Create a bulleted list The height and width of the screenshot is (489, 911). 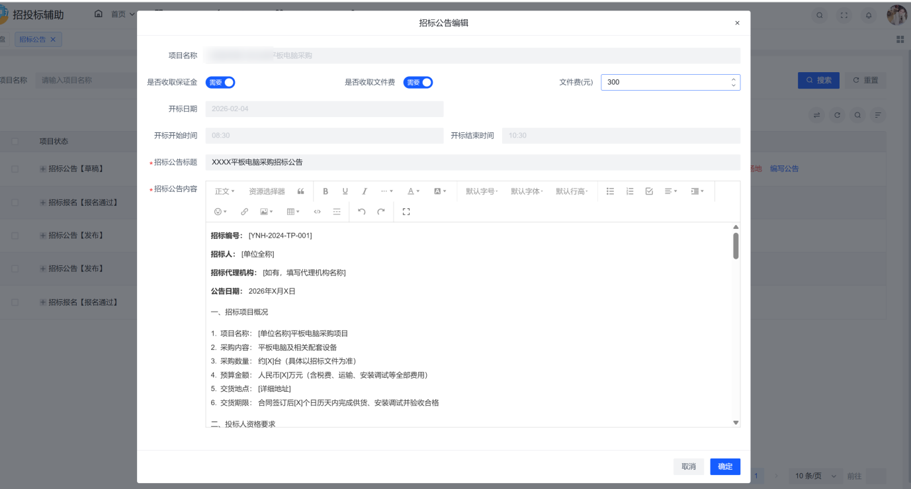609,191
